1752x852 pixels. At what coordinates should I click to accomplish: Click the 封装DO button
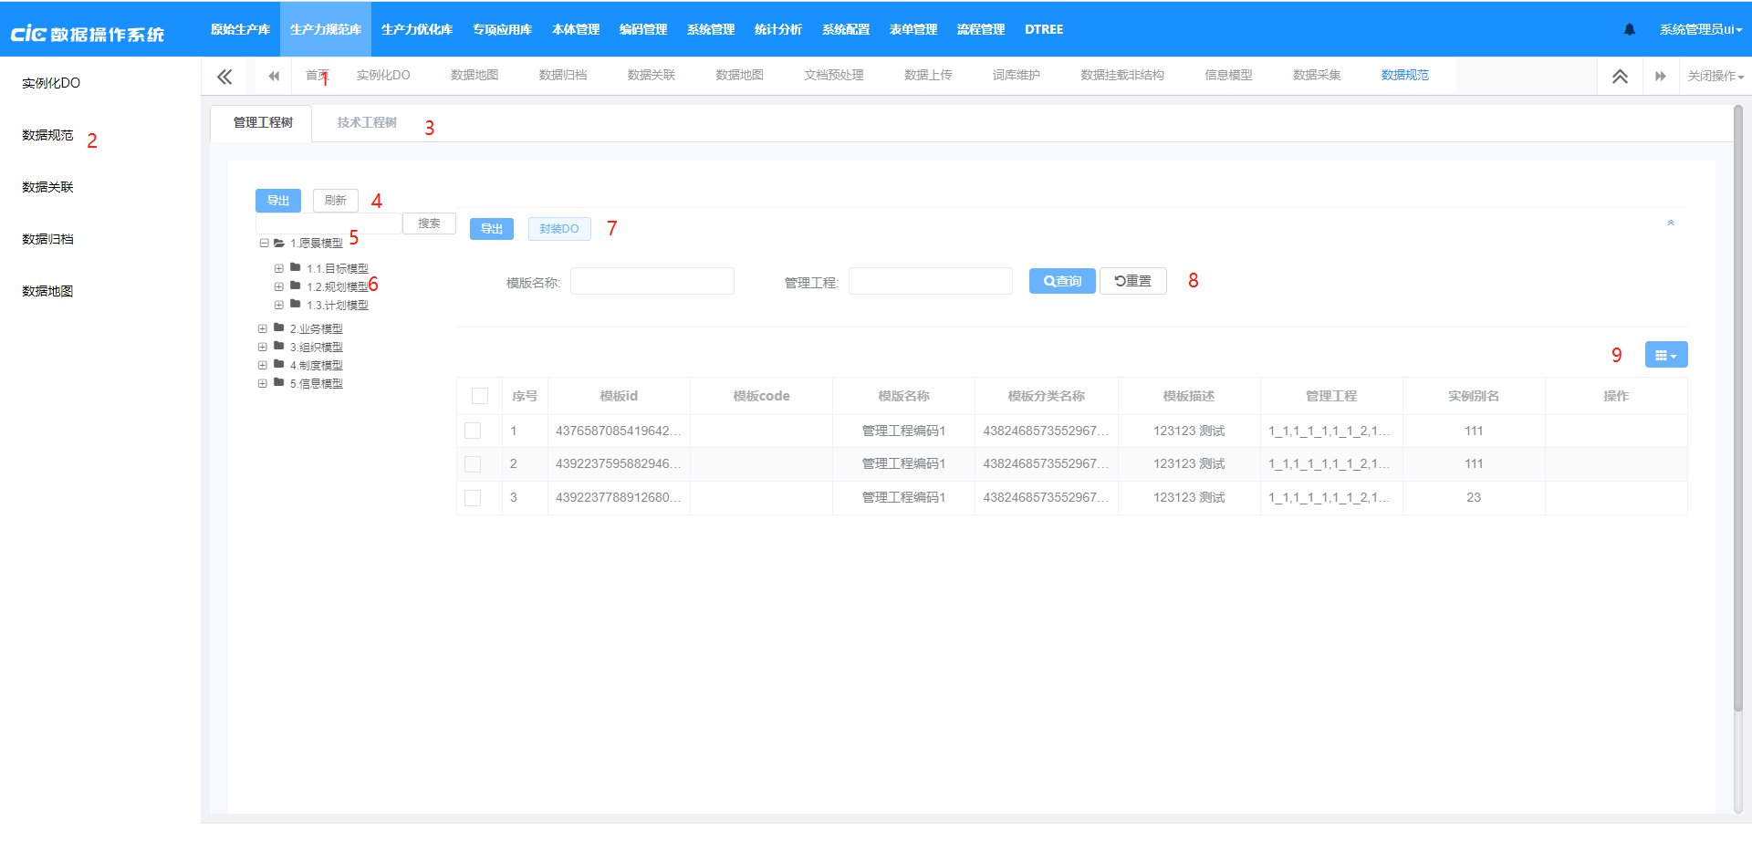558,229
